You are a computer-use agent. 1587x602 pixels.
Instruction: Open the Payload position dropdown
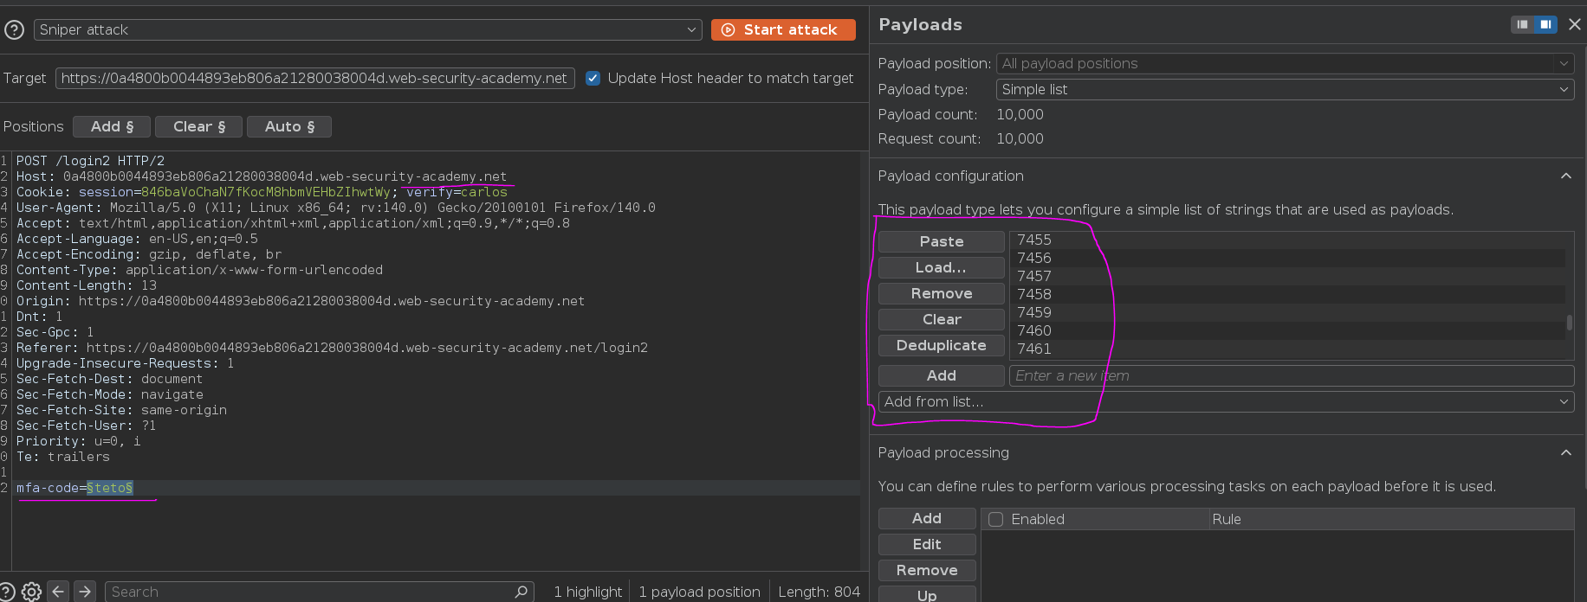click(1285, 63)
